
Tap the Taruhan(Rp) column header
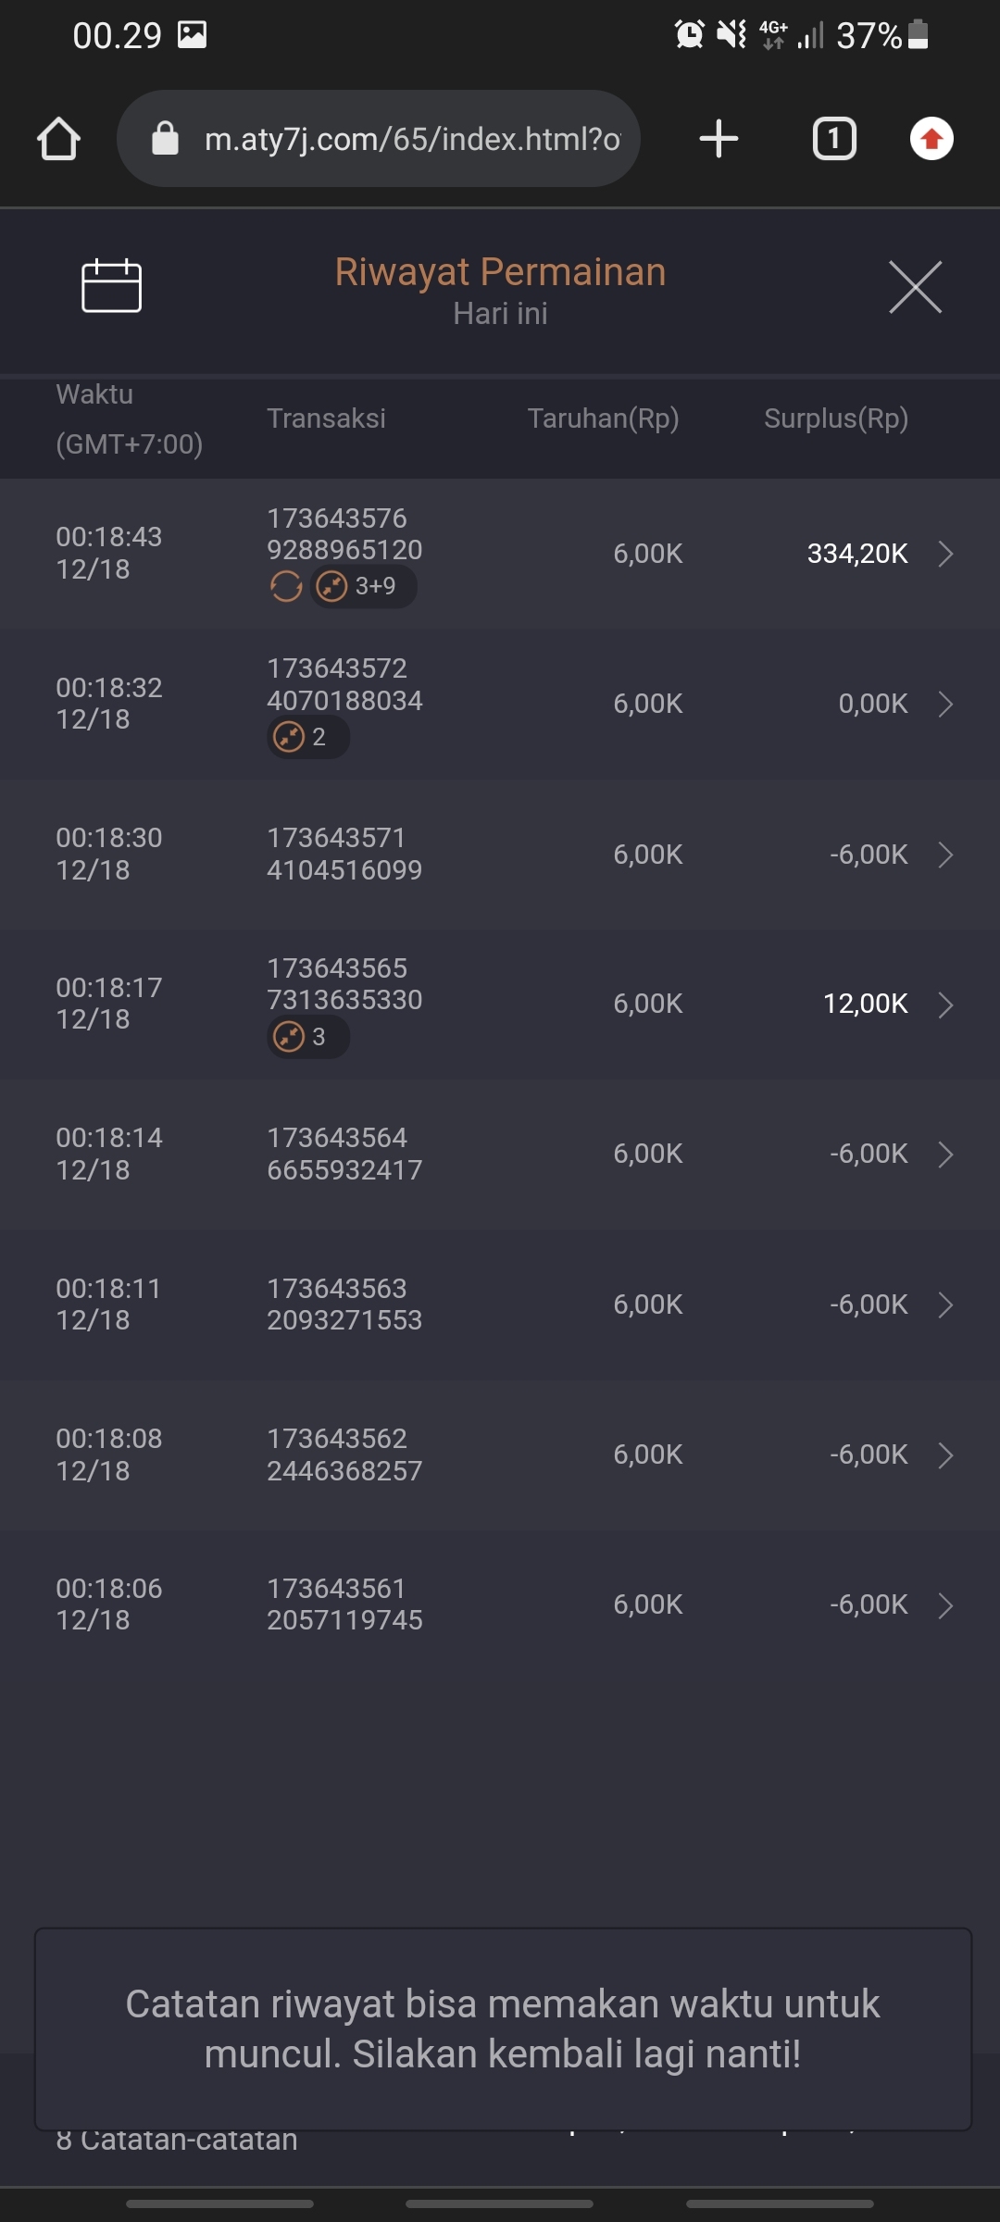coord(603,418)
